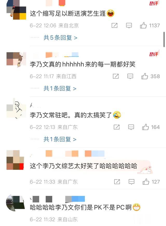The height and width of the screenshot is (226, 166).
Task: Reply to the Jiangxi comment with the bubble icon
Action: pyautogui.click(x=130, y=76)
